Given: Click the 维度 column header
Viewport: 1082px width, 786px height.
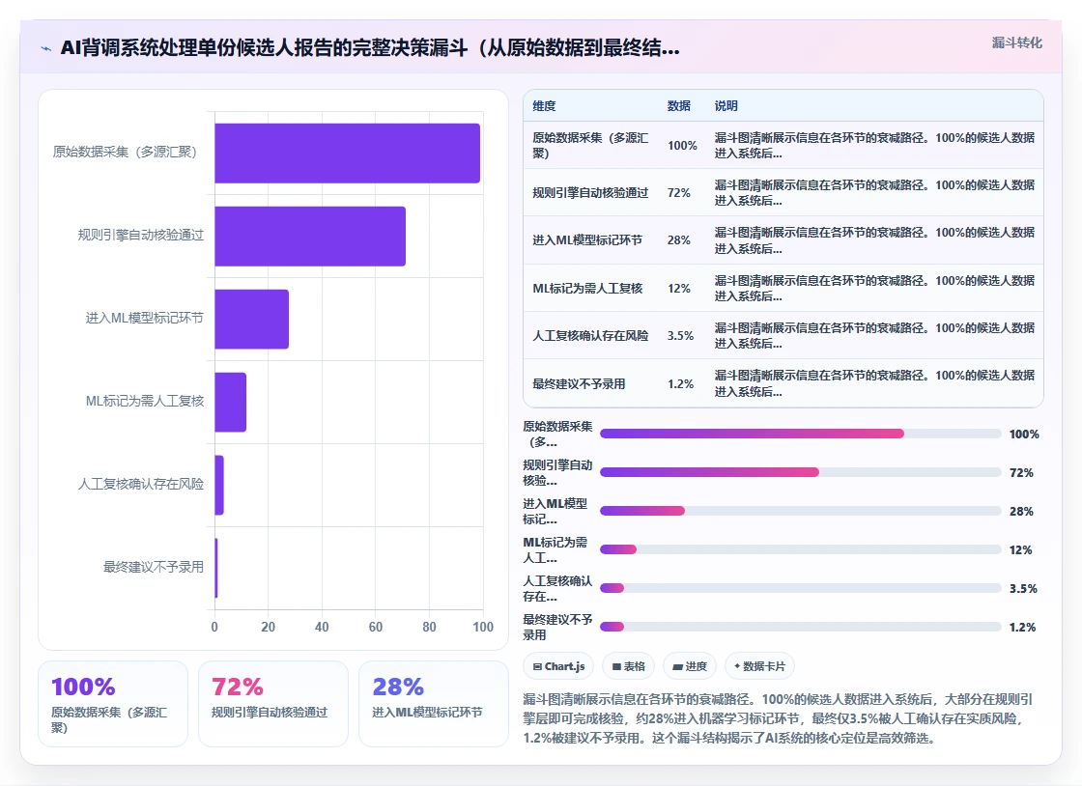Looking at the screenshot, I should (x=544, y=105).
